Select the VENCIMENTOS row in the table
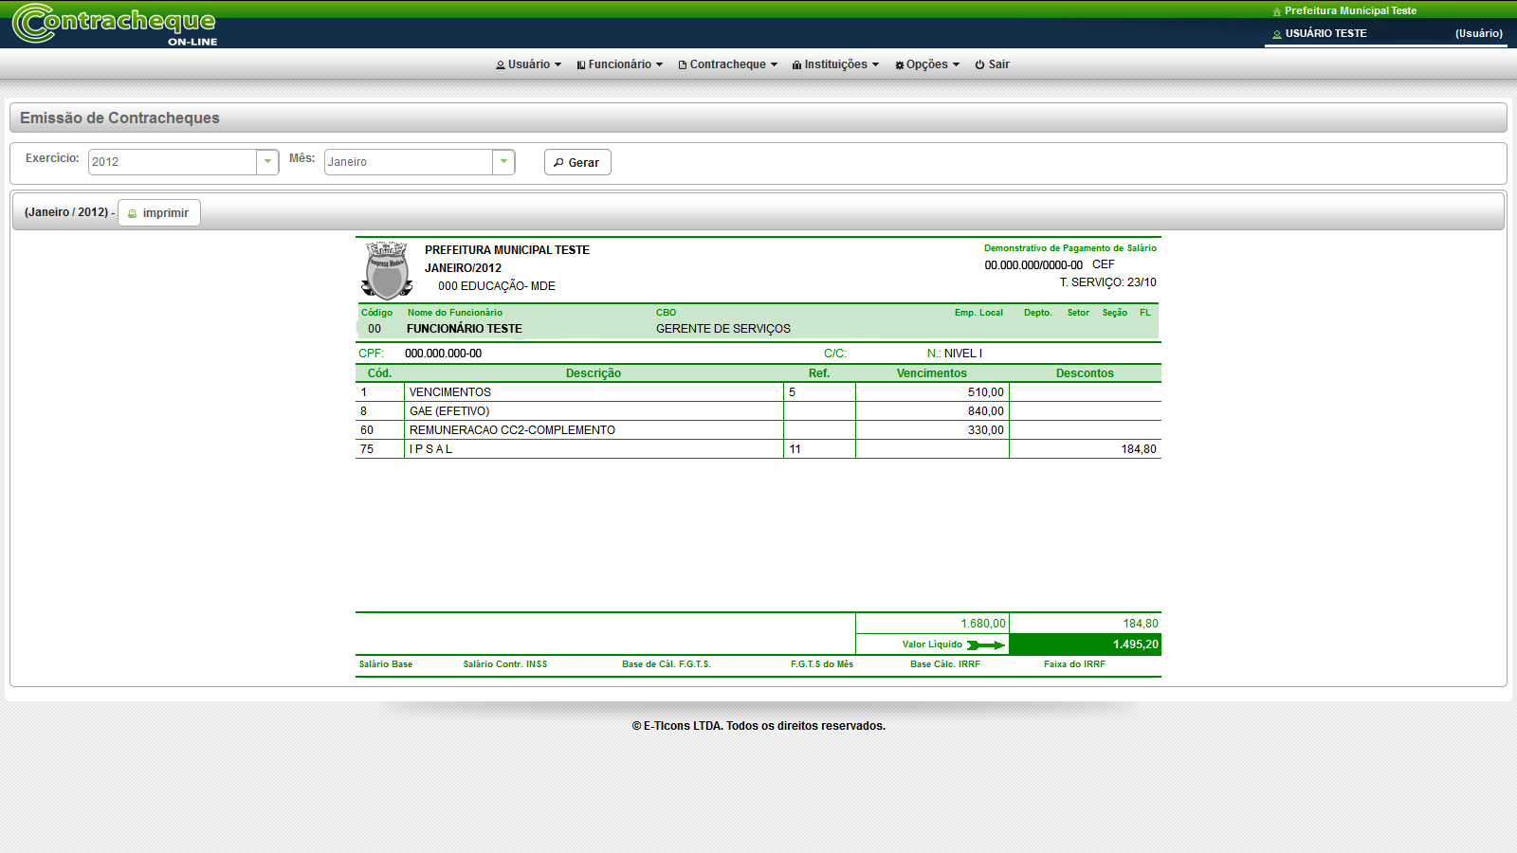The height and width of the screenshot is (853, 1517). coord(593,392)
